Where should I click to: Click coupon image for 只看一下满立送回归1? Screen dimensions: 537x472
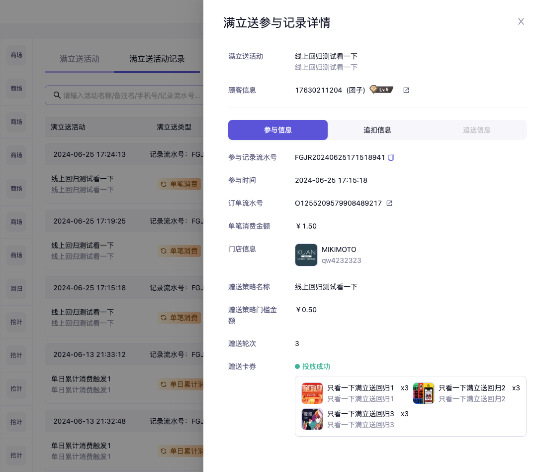(312, 393)
